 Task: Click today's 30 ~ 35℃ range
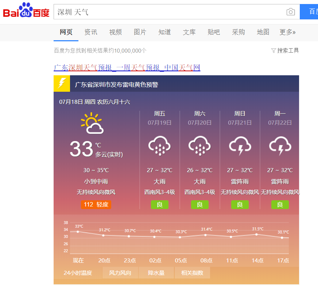[x=96, y=170]
